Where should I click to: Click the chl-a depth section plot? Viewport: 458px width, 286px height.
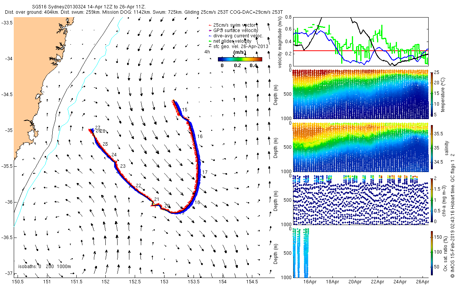(360, 200)
